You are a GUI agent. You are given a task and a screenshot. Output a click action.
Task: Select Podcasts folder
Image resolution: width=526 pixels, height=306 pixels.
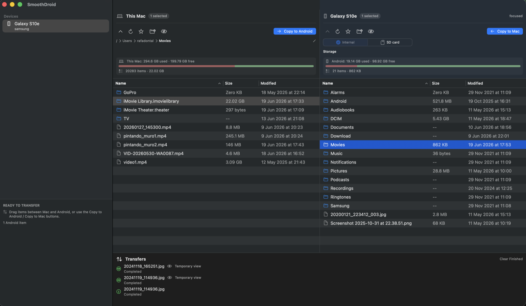(x=423, y=180)
